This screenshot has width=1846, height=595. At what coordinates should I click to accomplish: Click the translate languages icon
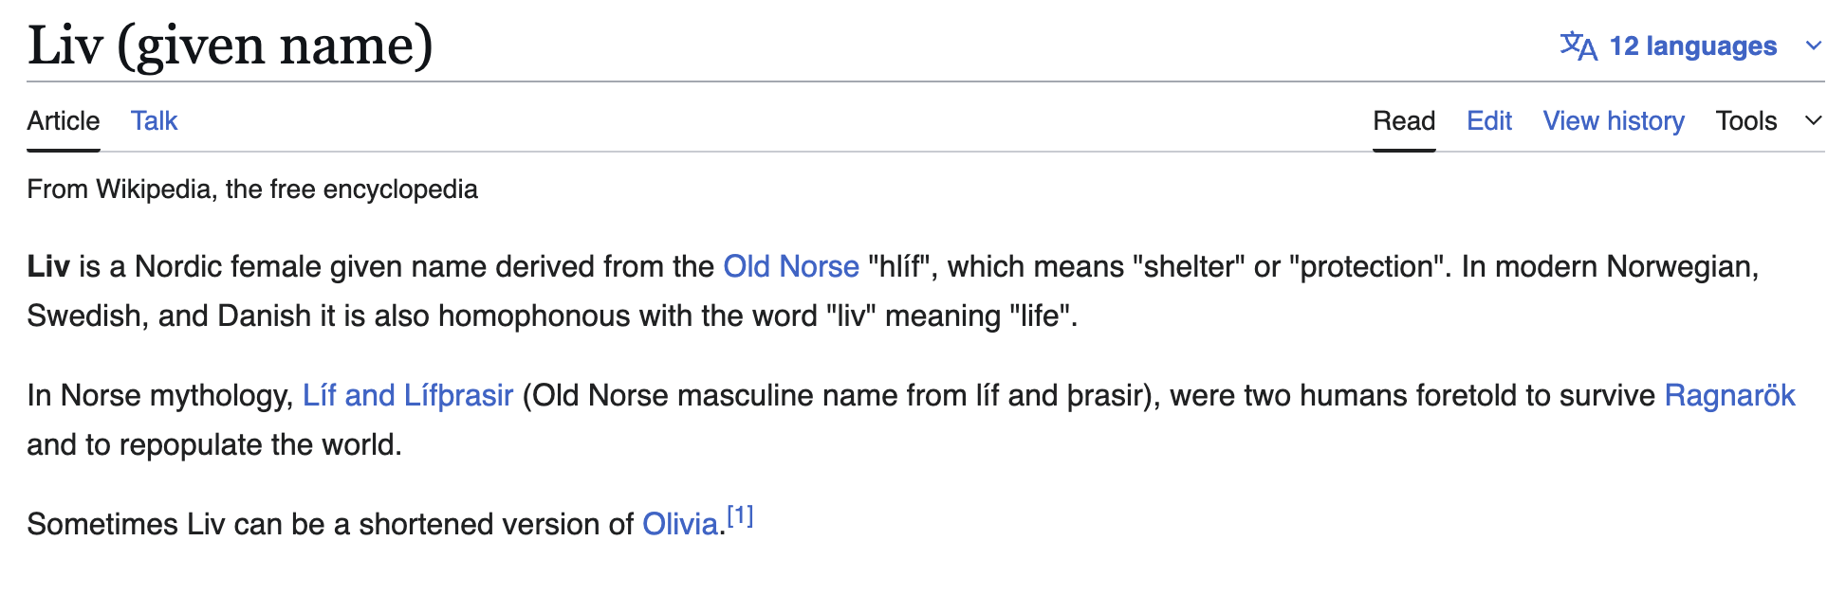(x=1578, y=45)
